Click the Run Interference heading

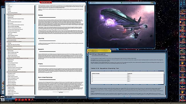(45, 77)
